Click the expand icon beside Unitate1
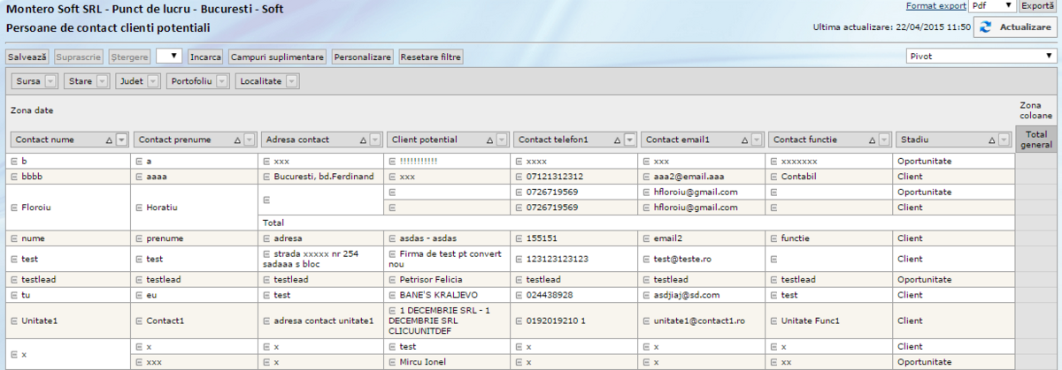The image size is (1062, 370). (14, 321)
